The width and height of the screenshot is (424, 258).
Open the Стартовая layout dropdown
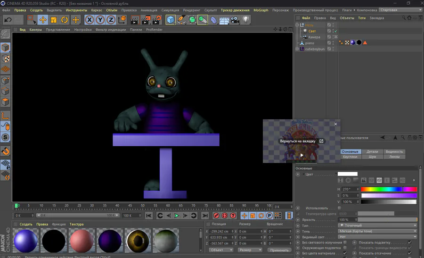pyautogui.click(x=401, y=10)
